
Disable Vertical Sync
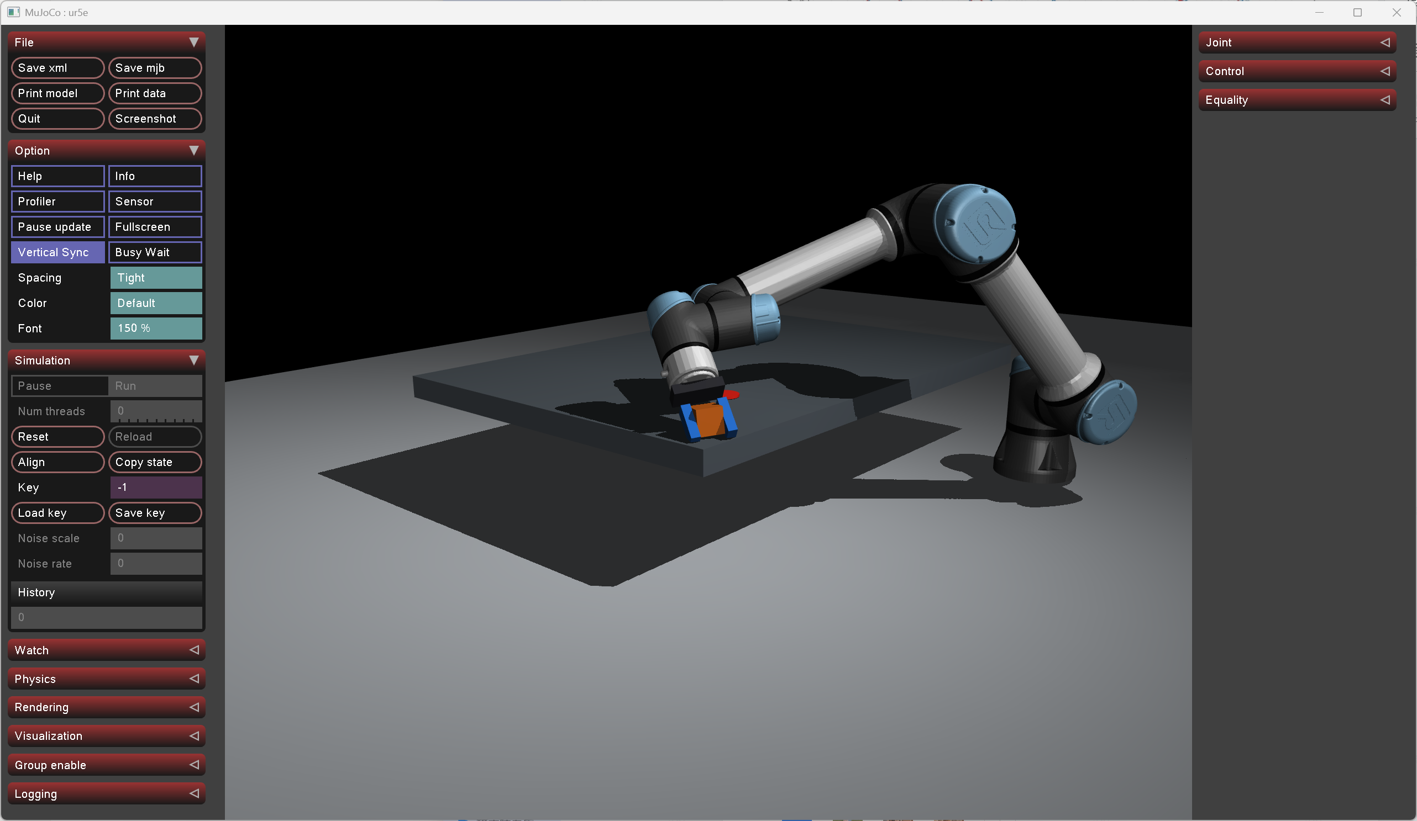pyautogui.click(x=58, y=252)
